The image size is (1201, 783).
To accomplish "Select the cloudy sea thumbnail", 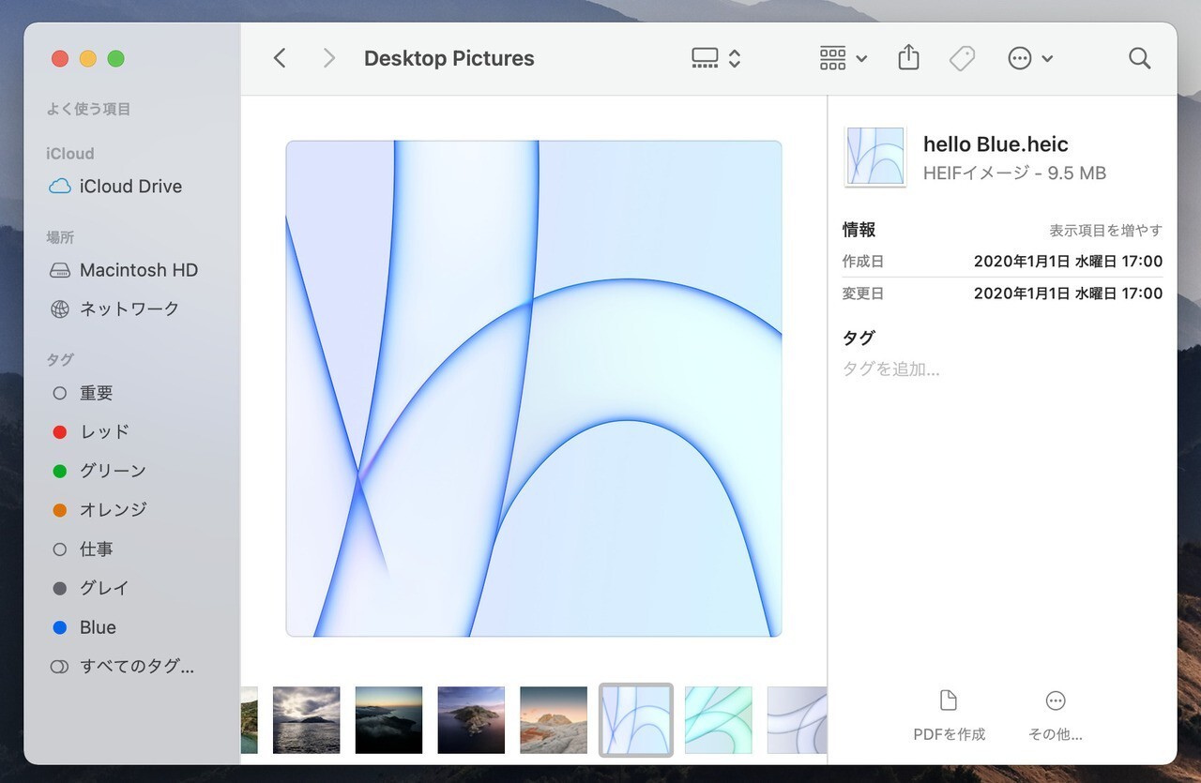I will point(307,720).
